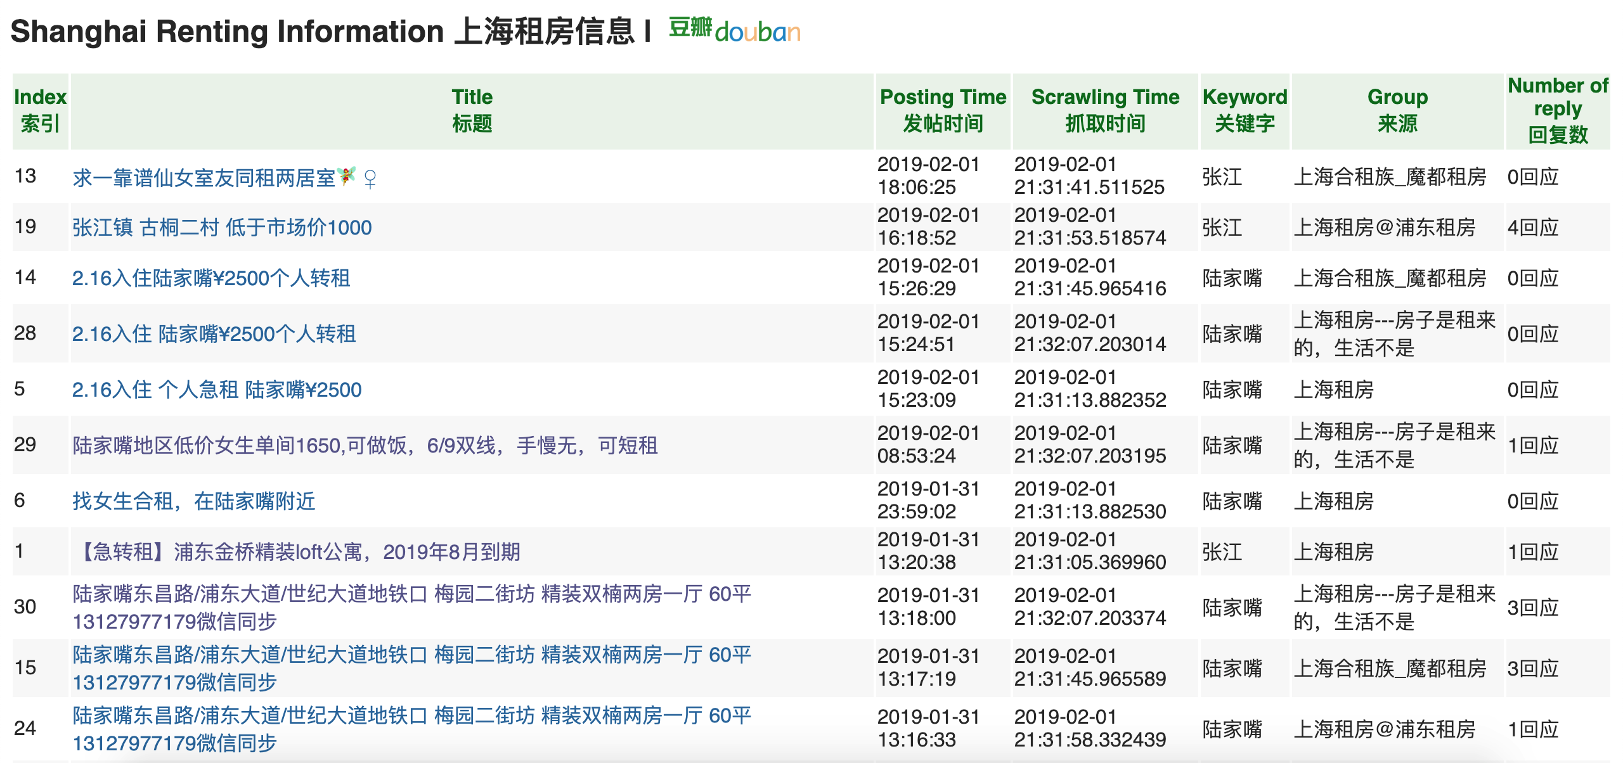
Task: Open index 14 陆家嘴¥2500 sublet link
Action: click(x=210, y=278)
